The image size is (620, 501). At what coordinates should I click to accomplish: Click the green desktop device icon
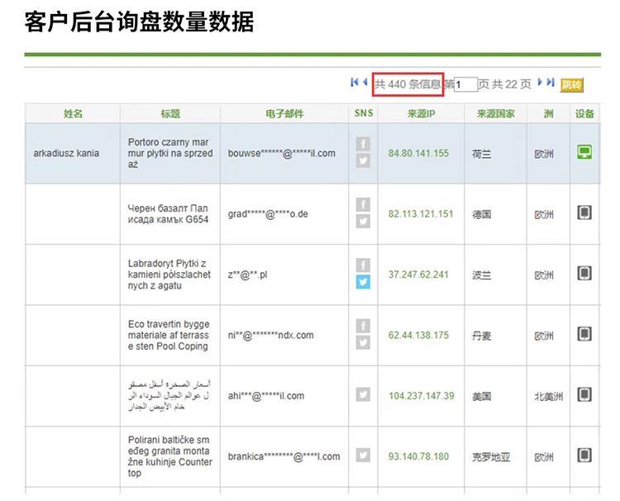coord(584,152)
